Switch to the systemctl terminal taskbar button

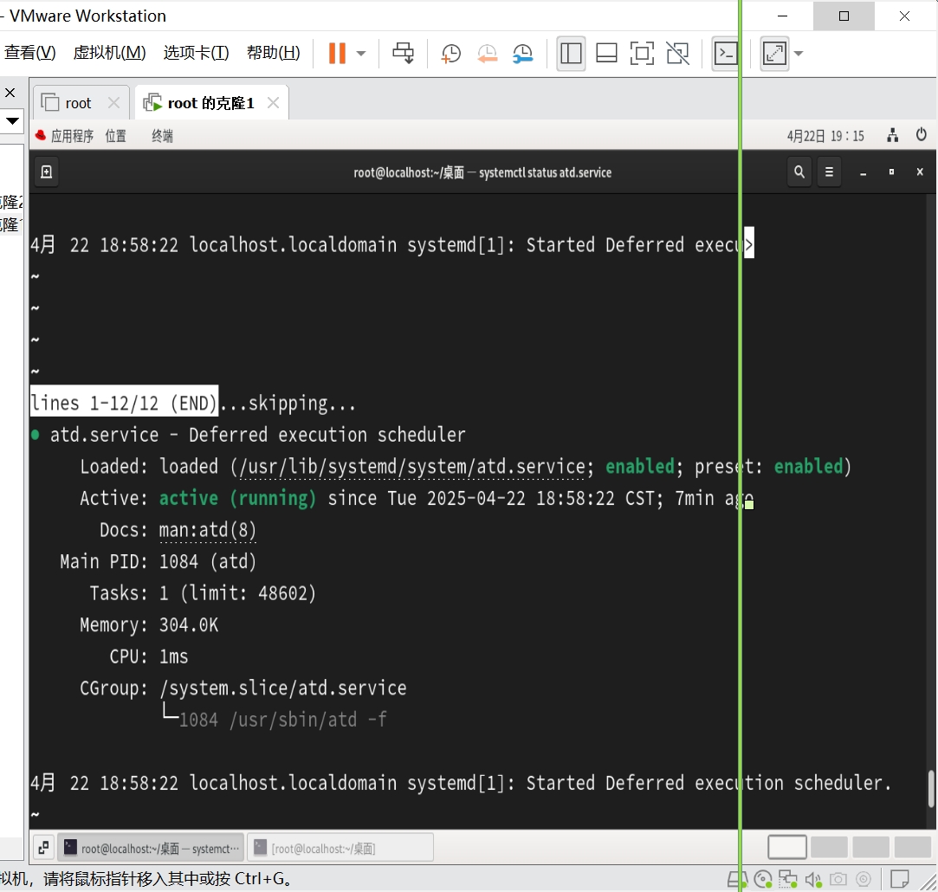[x=152, y=848]
